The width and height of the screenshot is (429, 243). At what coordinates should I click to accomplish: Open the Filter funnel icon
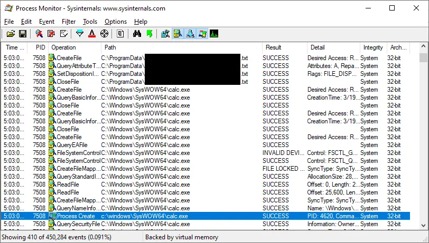[80, 34]
